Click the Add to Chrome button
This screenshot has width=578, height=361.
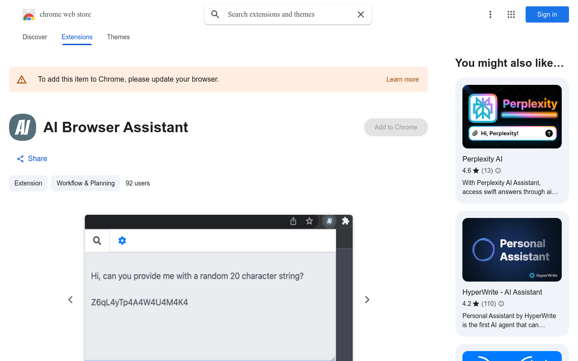pyautogui.click(x=396, y=127)
